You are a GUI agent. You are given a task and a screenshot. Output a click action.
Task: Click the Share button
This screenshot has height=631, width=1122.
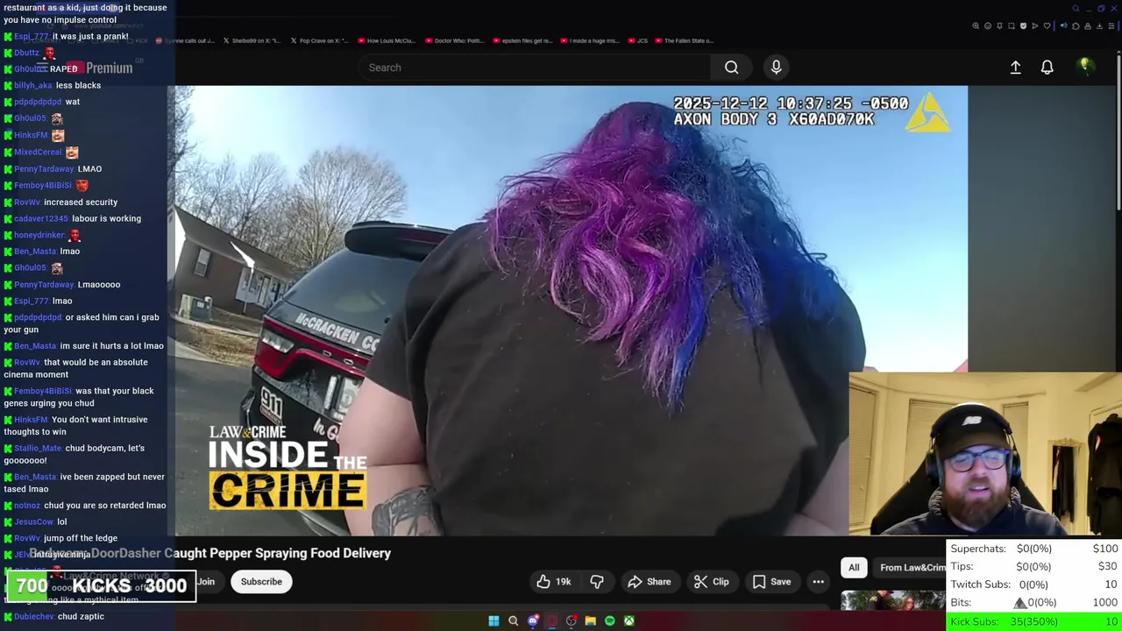pyautogui.click(x=650, y=582)
